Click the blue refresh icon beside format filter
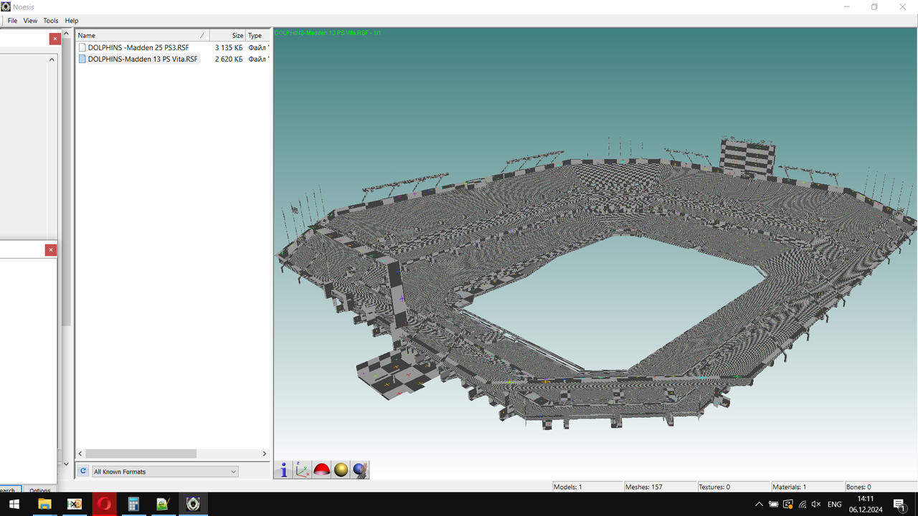 click(83, 471)
